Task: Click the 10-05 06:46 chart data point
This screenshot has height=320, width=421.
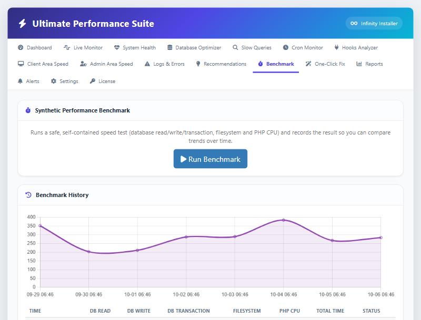Action: pyautogui.click(x=332, y=241)
